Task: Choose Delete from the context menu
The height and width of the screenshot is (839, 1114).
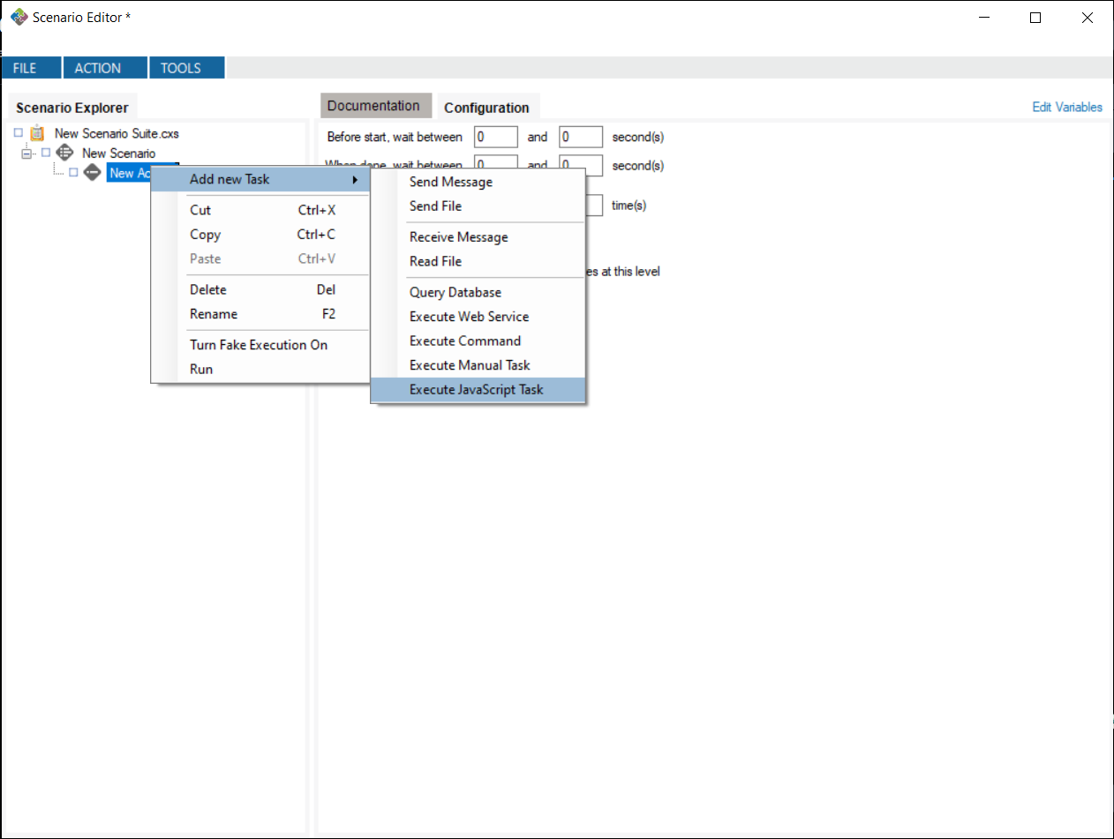Action: (262, 289)
